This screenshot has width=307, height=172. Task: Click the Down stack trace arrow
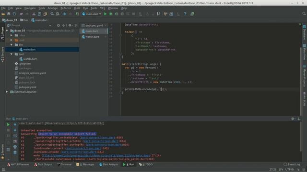pyautogui.click(x=15, y=130)
